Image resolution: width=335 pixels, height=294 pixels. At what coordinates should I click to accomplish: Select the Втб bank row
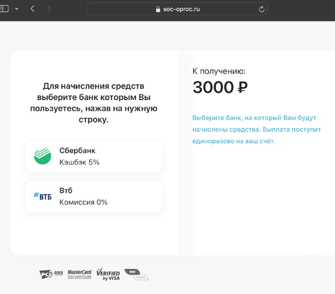coord(93,196)
